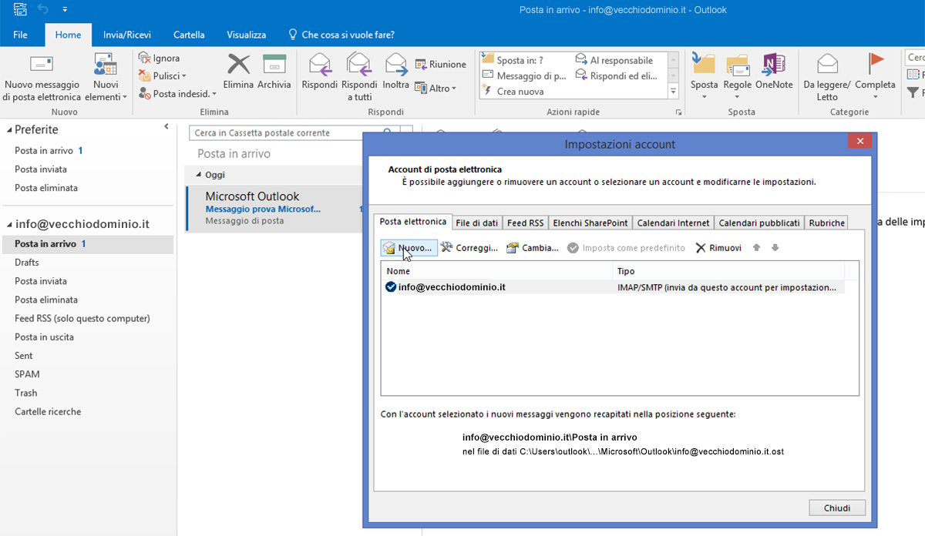The width and height of the screenshot is (925, 536).
Task: Select the 'Crea nuova' quick action
Action: coord(513,91)
